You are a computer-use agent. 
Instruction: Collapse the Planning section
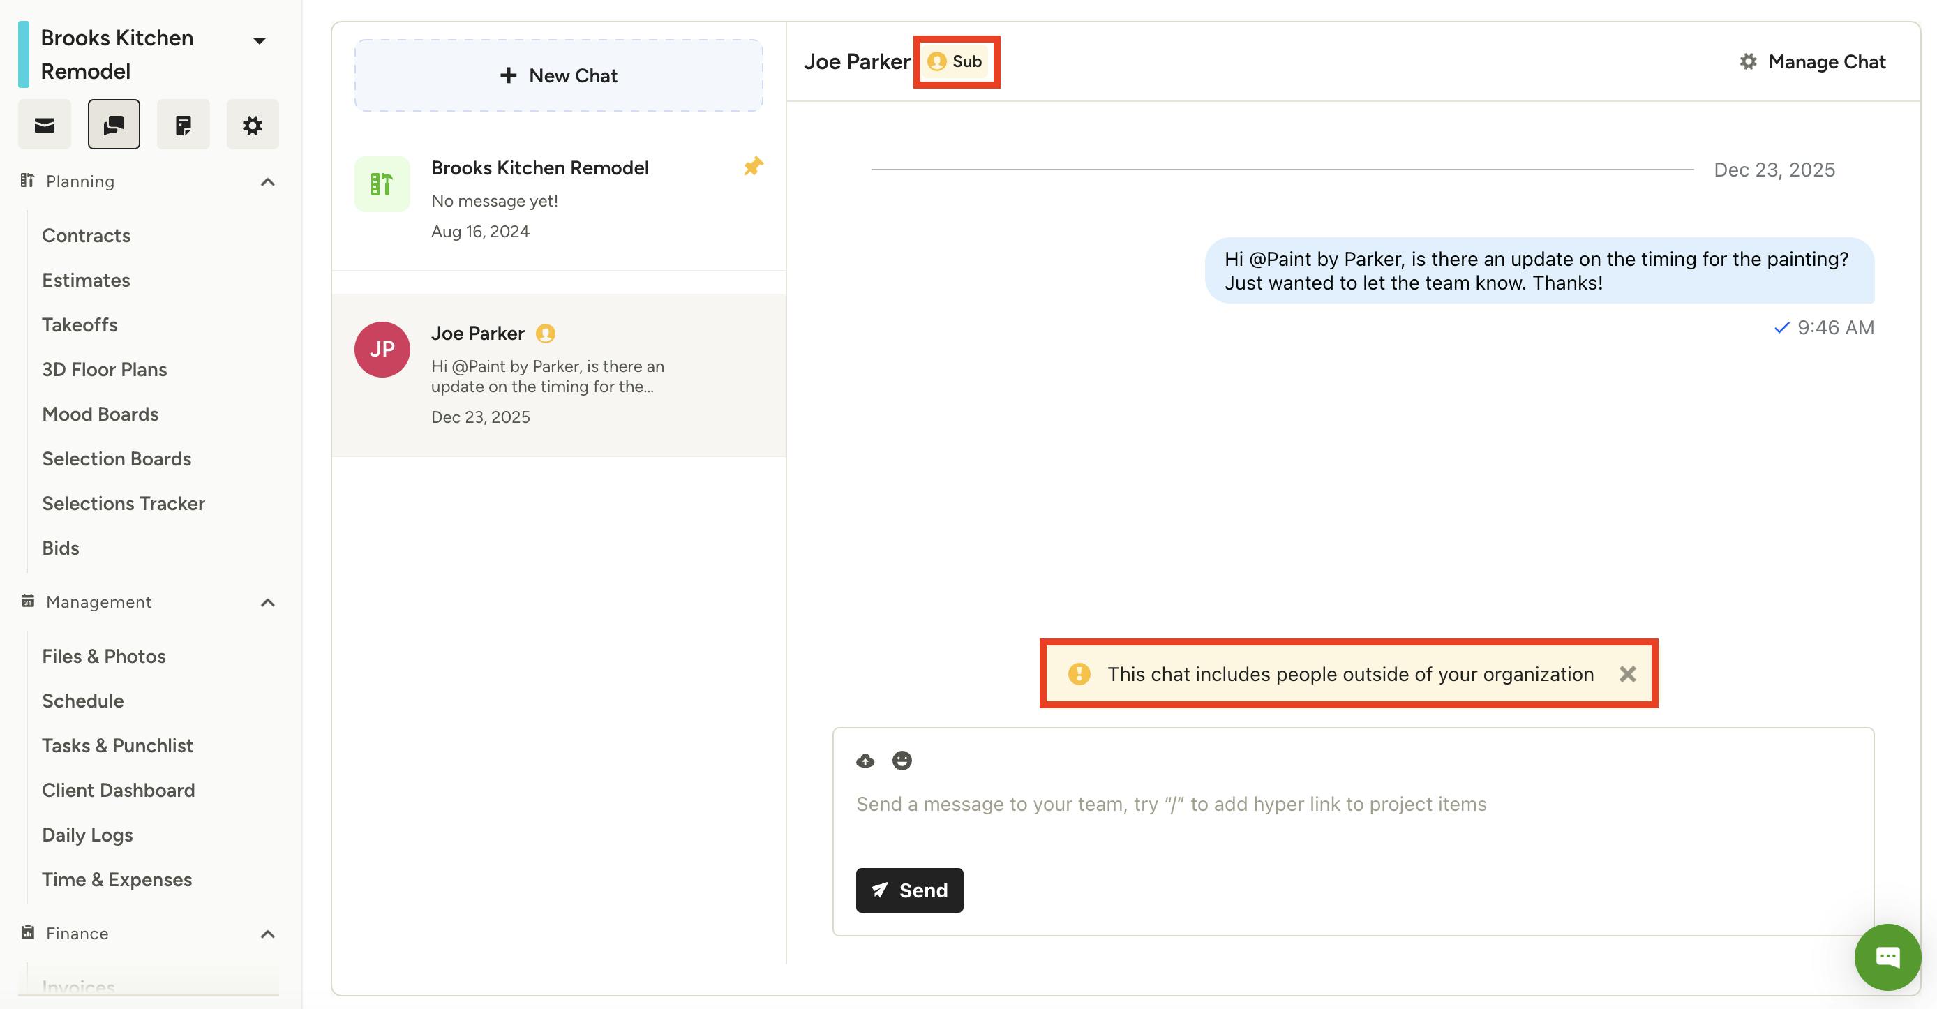[268, 182]
